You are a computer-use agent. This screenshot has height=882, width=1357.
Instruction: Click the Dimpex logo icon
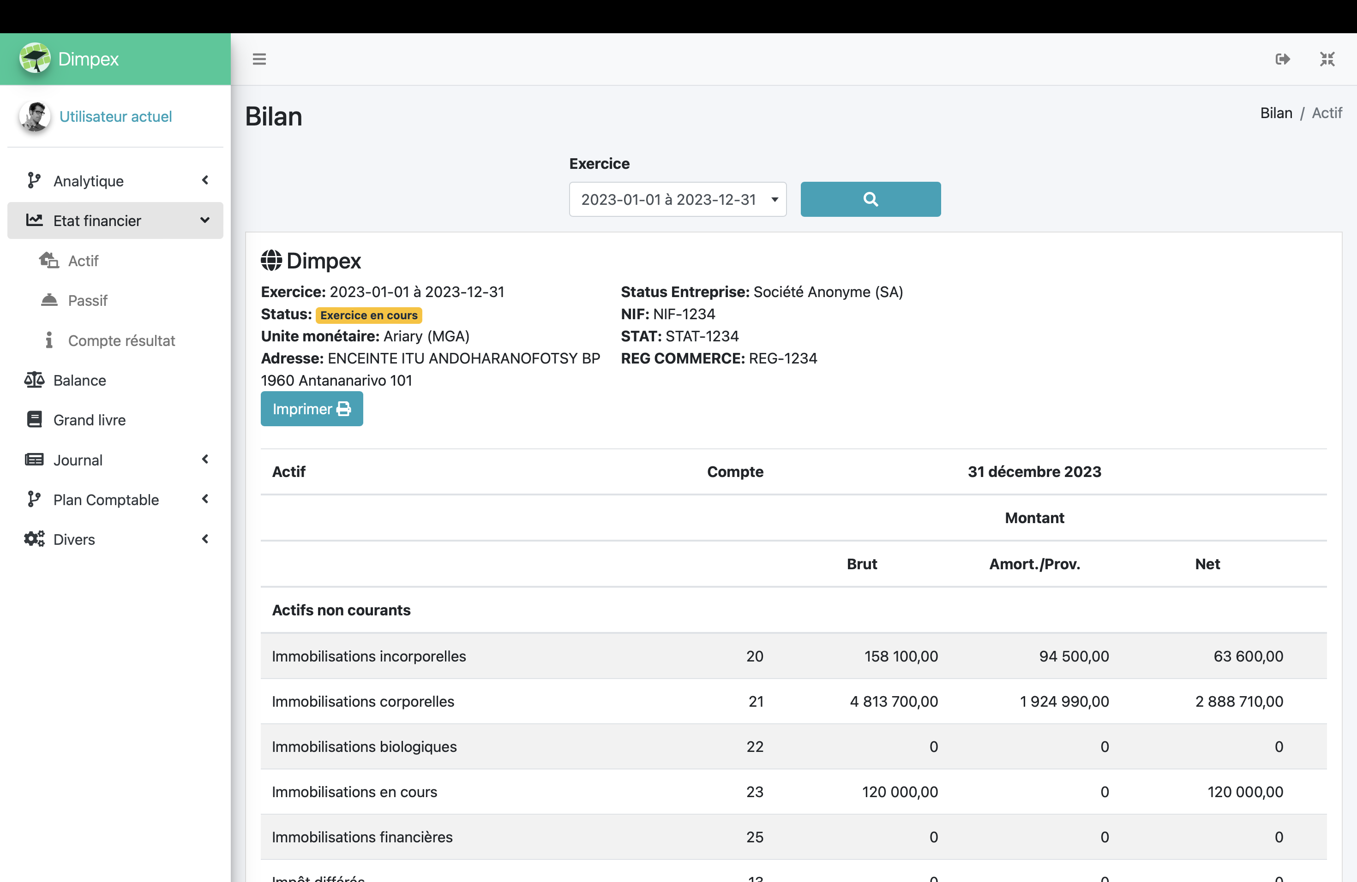[36, 59]
